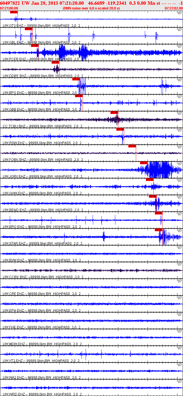Click the start time label 07:21:00.00

tap(9, 8)
